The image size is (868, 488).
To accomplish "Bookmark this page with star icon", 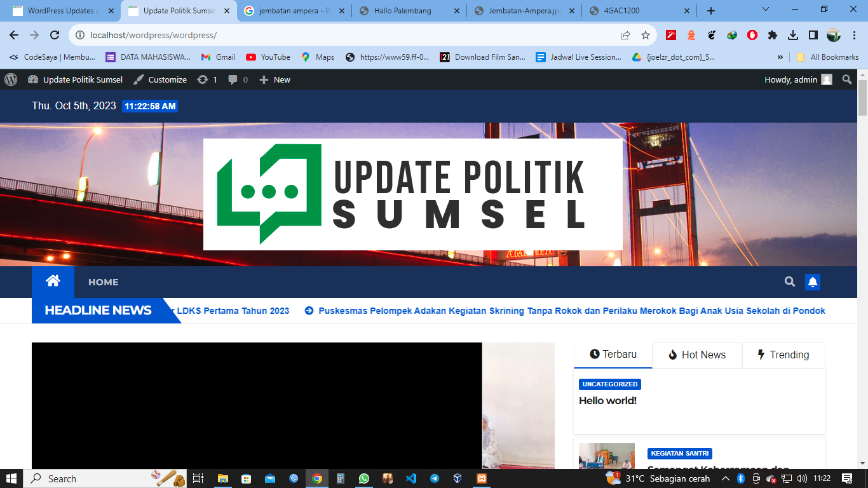I will [x=646, y=36].
